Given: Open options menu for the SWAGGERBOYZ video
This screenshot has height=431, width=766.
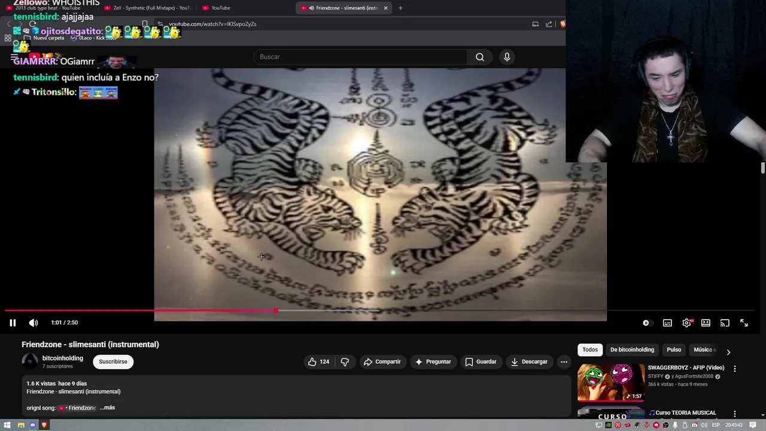Looking at the screenshot, I should point(735,369).
